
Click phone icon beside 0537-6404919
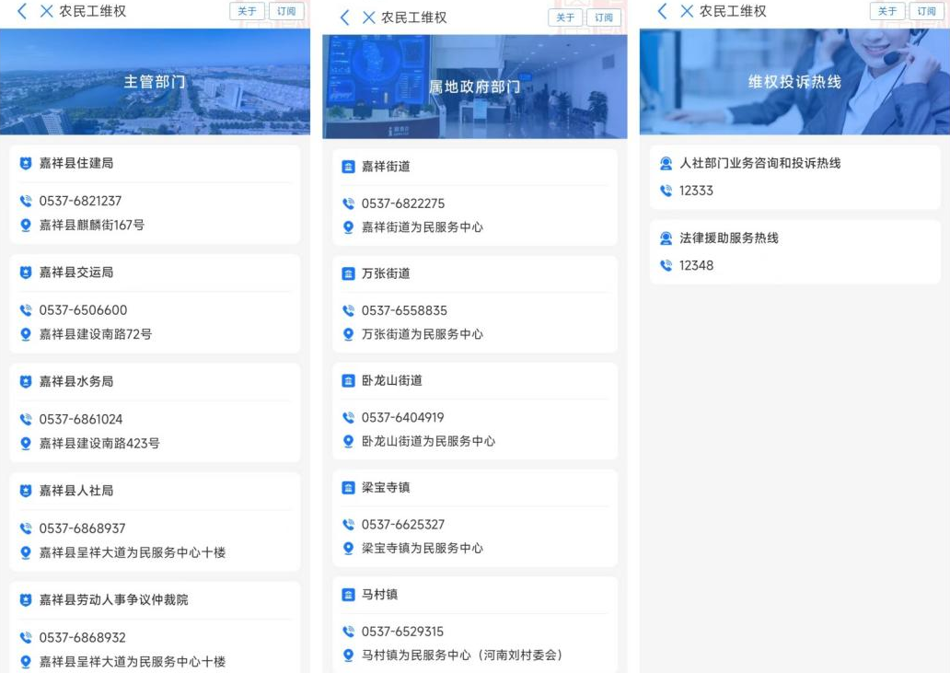348,417
